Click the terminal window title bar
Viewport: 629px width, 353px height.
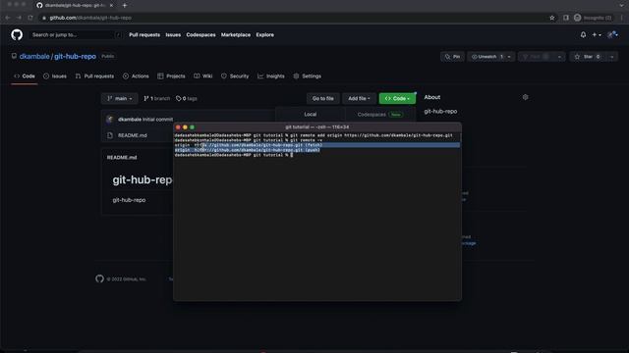[x=317, y=126]
